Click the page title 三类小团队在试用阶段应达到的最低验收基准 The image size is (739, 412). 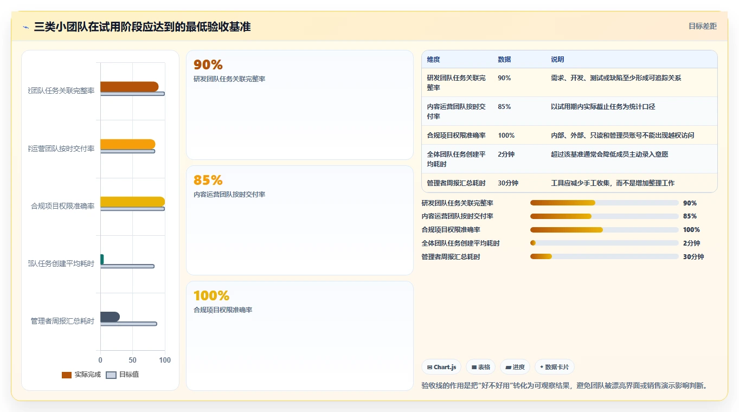click(x=142, y=27)
